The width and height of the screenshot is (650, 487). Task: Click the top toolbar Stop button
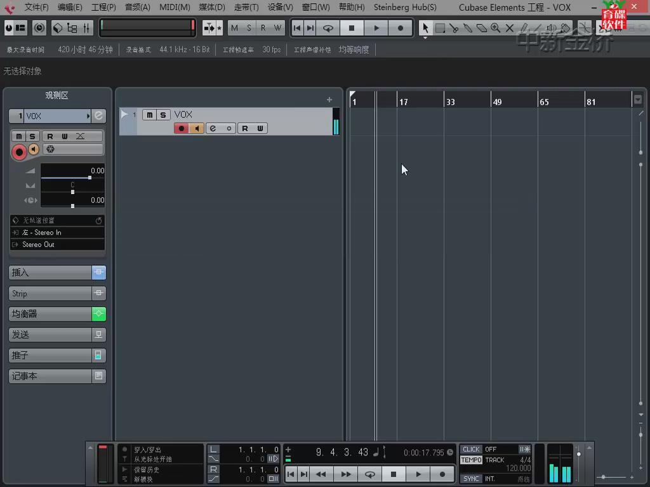click(x=352, y=28)
